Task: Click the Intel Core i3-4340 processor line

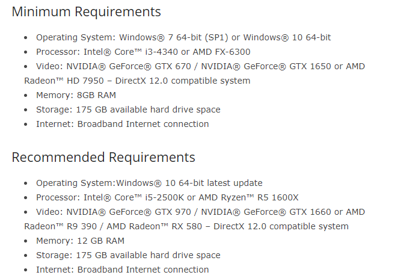Action: click(143, 52)
